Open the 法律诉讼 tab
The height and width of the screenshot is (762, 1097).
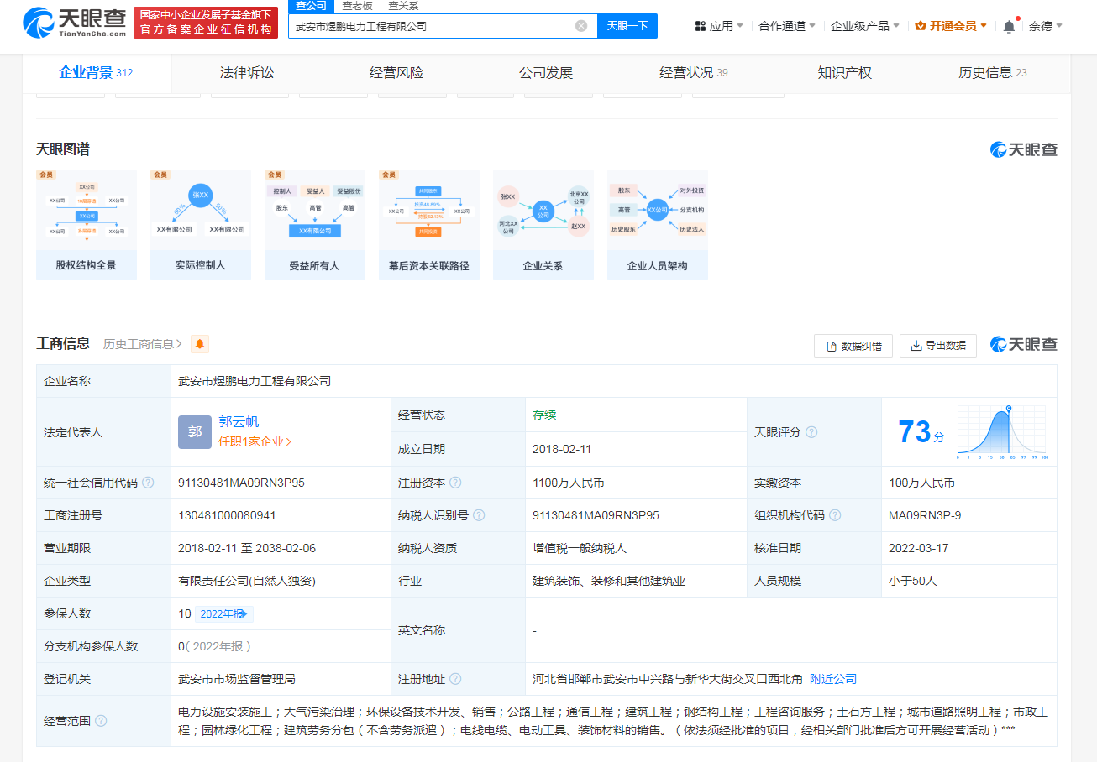point(247,73)
